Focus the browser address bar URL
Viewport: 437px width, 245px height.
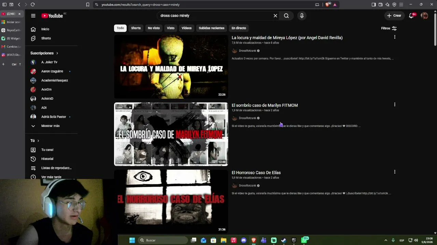[x=140, y=5]
